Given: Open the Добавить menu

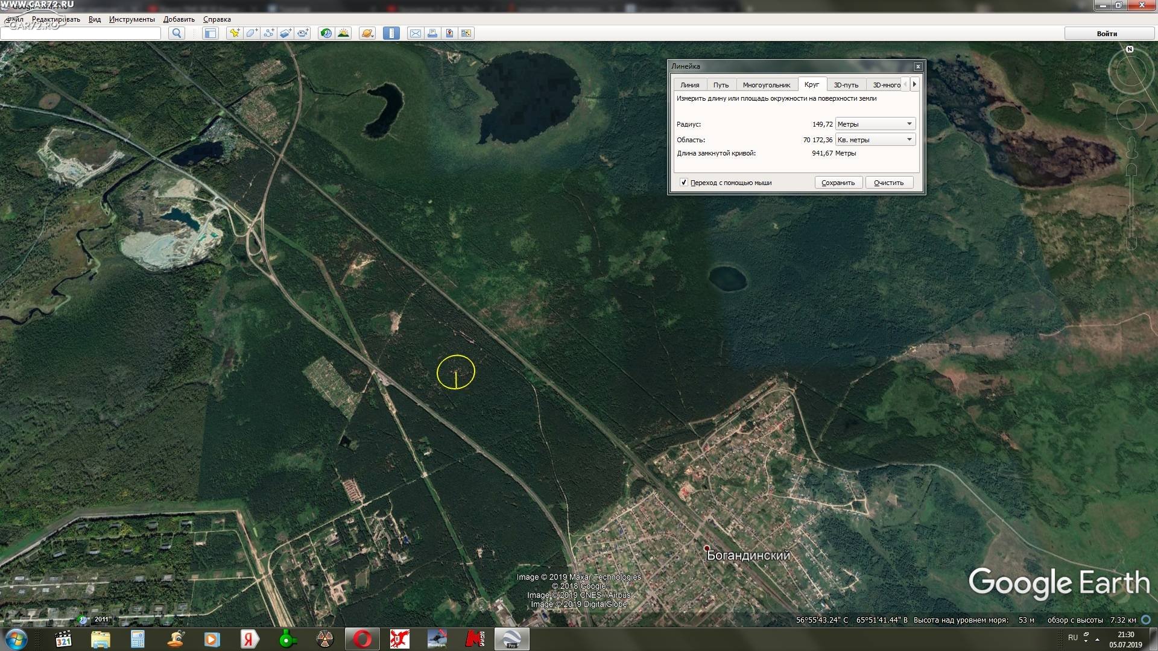Looking at the screenshot, I should pyautogui.click(x=179, y=19).
